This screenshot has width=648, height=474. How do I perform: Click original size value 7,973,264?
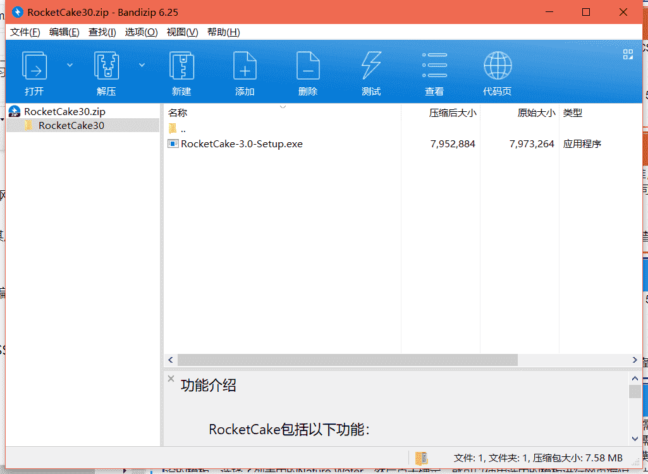(x=532, y=144)
